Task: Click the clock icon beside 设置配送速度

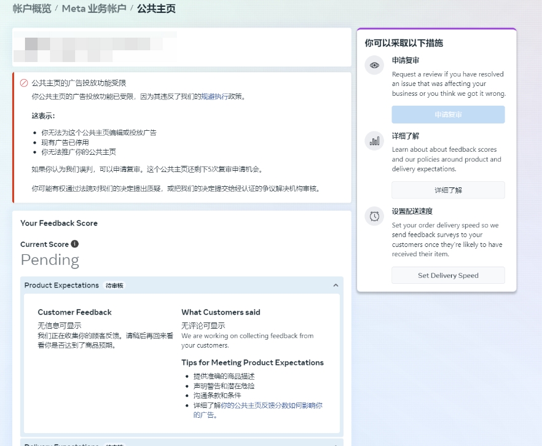Action: [x=374, y=216]
